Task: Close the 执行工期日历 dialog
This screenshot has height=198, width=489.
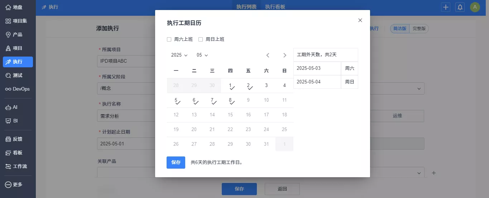Action: tap(360, 20)
